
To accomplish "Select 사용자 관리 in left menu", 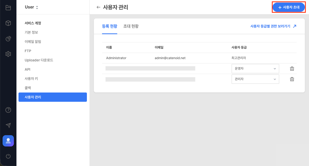I will [x=52, y=97].
